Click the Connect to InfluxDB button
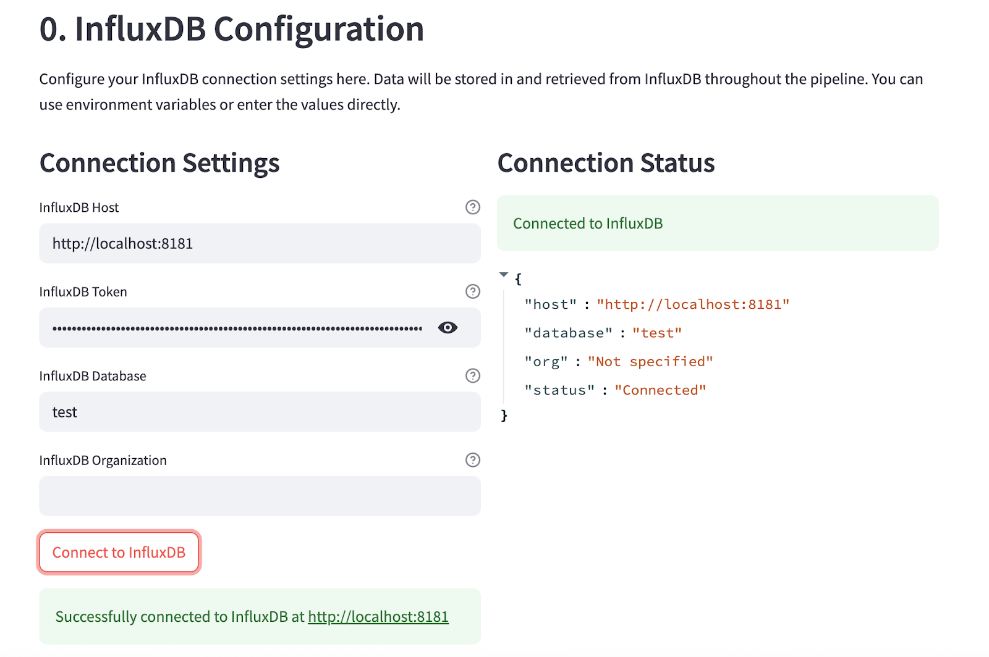 click(119, 552)
